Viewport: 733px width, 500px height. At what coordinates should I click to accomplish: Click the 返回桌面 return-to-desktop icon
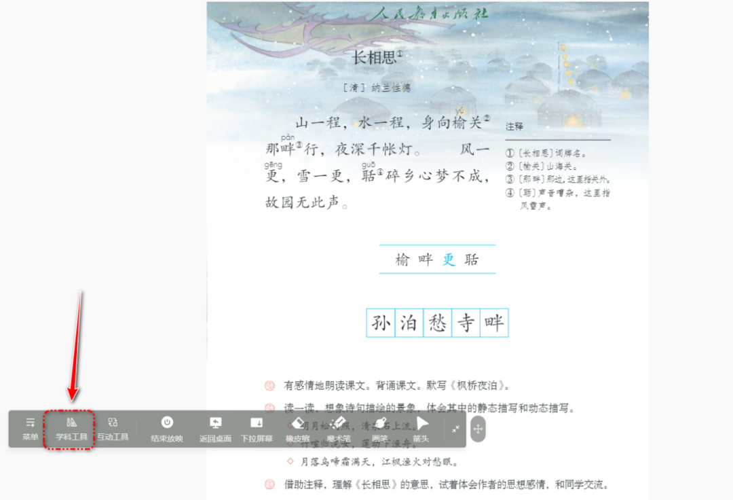(x=215, y=429)
